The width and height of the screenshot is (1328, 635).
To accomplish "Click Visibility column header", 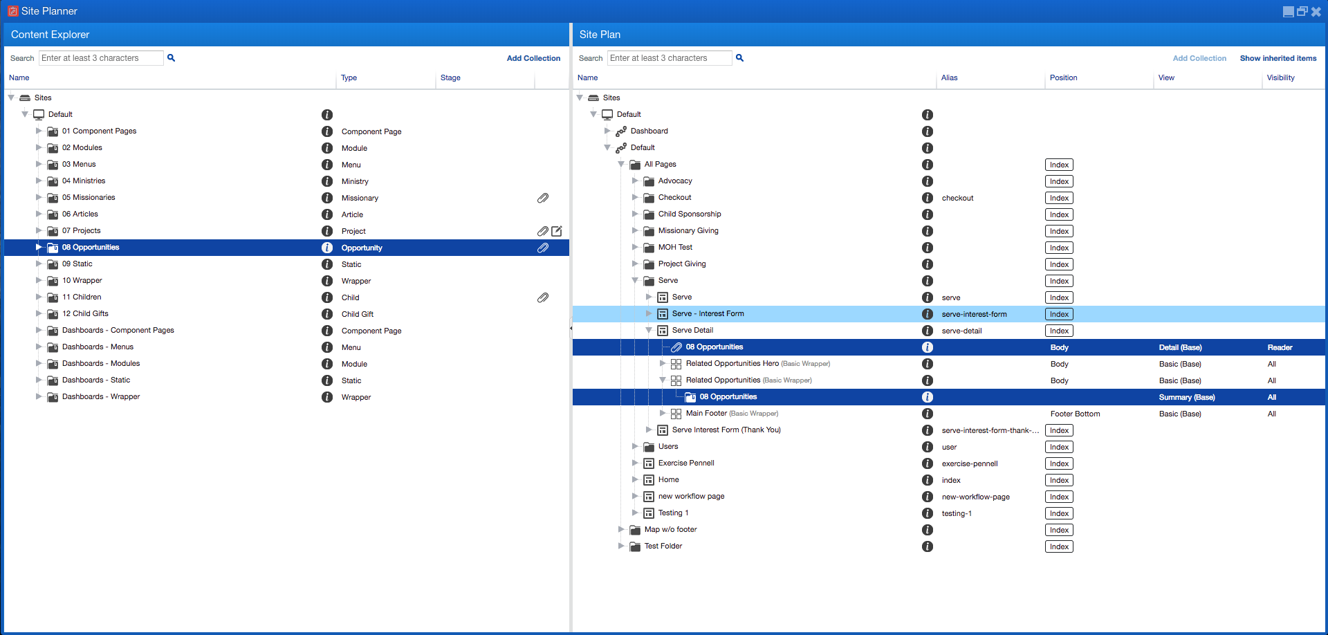I will pos(1280,77).
